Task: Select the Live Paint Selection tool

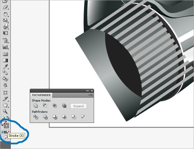Action: tap(5, 85)
